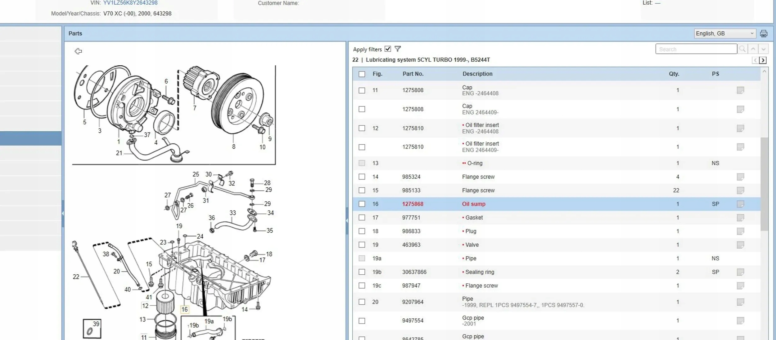Screen dimensions: 776x340
Task: Collapse the left panel divider handle
Action: (x=63, y=213)
